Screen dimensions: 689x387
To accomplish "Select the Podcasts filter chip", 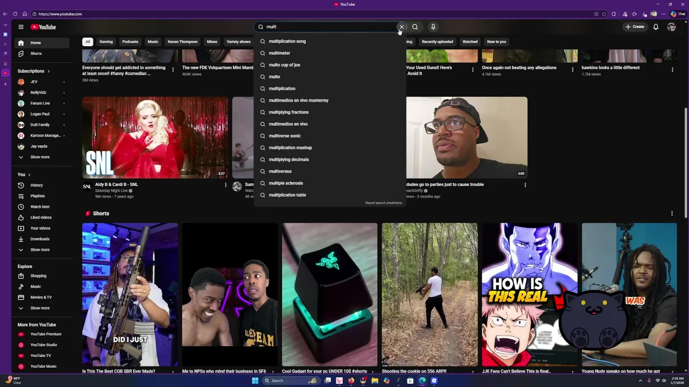I will coord(130,41).
